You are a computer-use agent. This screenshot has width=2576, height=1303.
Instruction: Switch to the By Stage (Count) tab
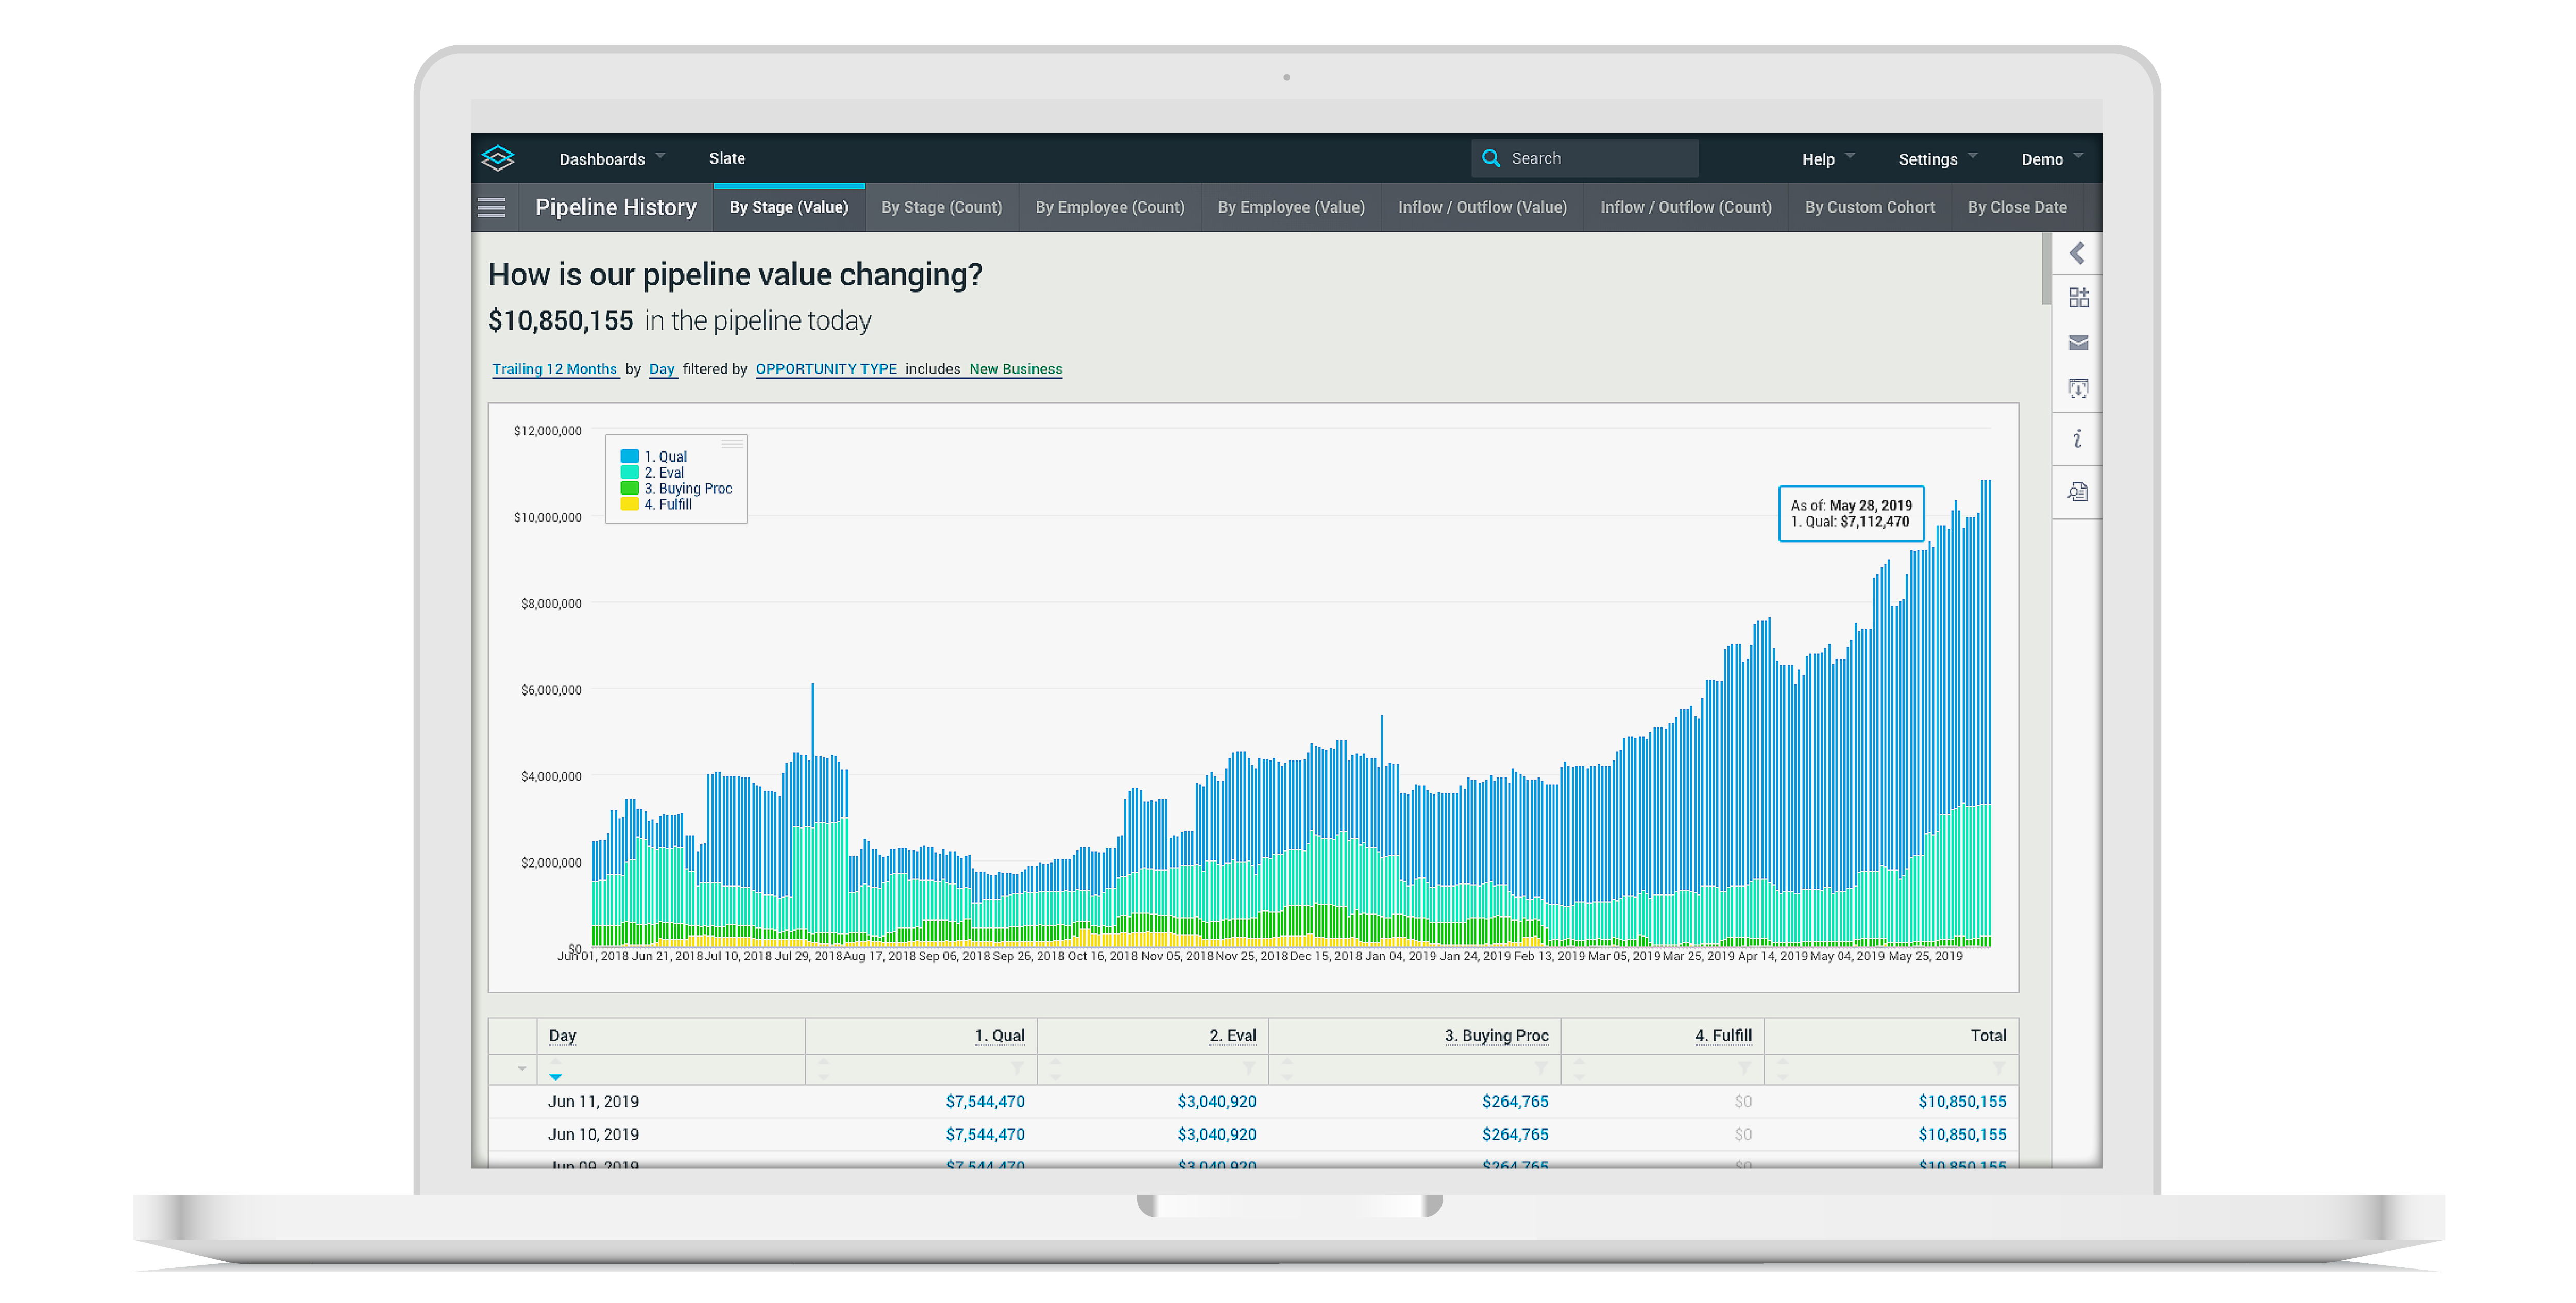coord(941,207)
